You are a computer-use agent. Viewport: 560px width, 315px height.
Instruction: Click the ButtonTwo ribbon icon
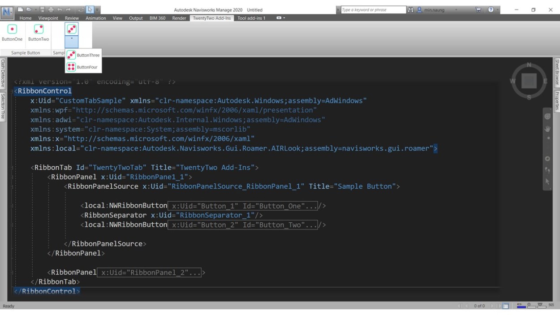(x=39, y=30)
